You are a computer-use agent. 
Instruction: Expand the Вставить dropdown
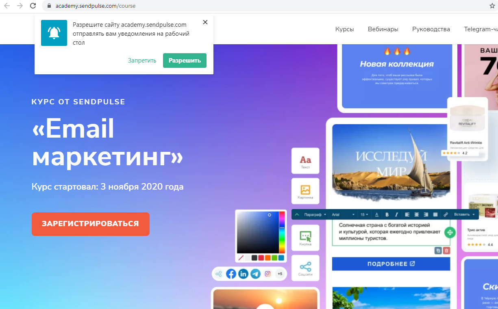pyautogui.click(x=464, y=214)
